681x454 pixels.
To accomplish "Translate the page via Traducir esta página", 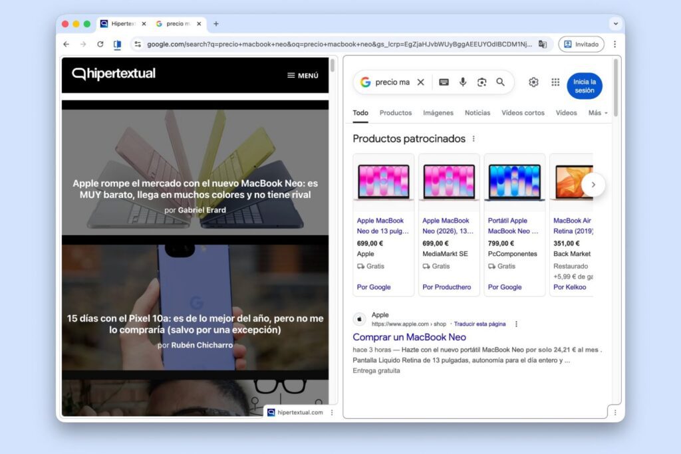I will (481, 324).
